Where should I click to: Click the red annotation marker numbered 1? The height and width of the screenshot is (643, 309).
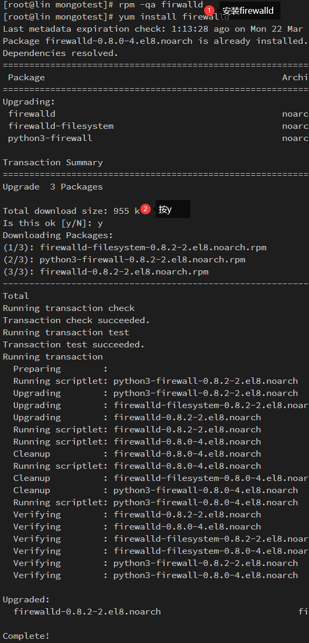tap(209, 10)
